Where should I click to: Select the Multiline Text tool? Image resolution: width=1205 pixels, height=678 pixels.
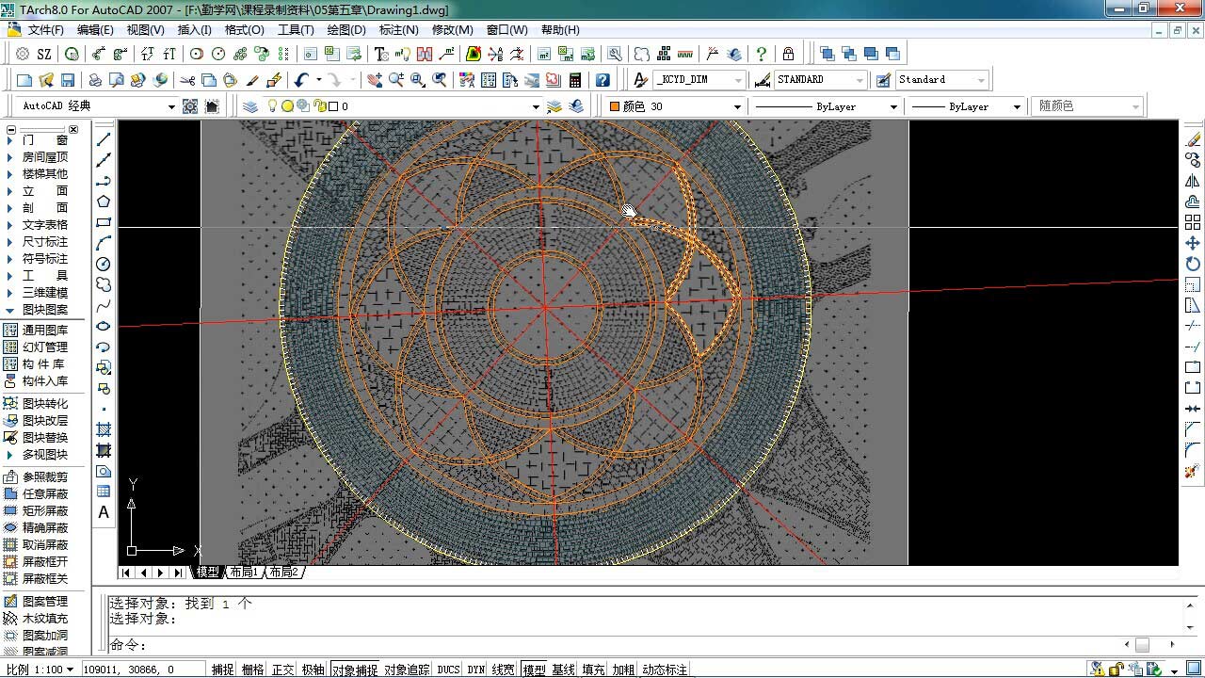(x=104, y=512)
